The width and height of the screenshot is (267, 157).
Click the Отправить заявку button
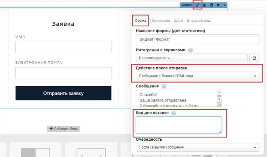tap(63, 93)
